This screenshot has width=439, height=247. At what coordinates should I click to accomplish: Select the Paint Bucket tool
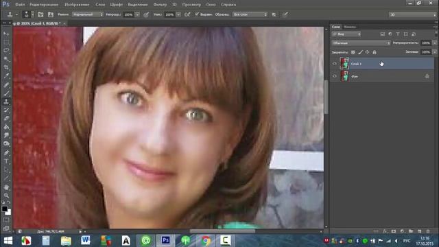(6, 127)
